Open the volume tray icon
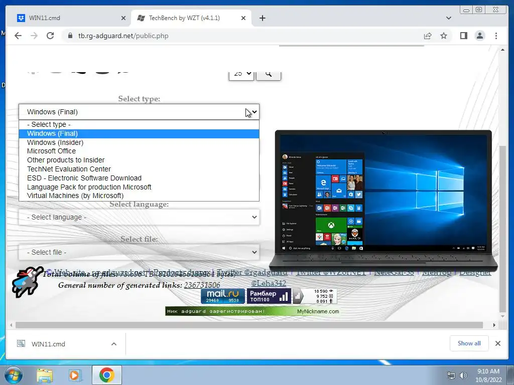514x385 pixels. click(463, 375)
